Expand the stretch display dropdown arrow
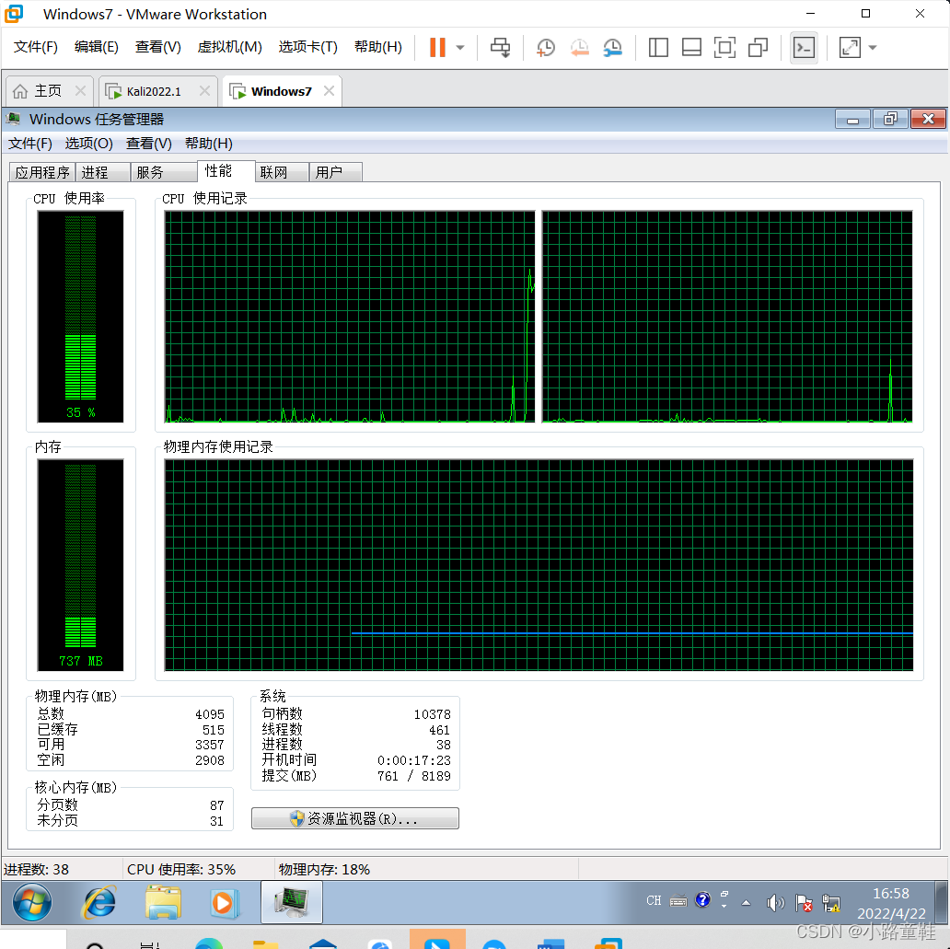This screenshot has height=949, width=950. (x=873, y=47)
